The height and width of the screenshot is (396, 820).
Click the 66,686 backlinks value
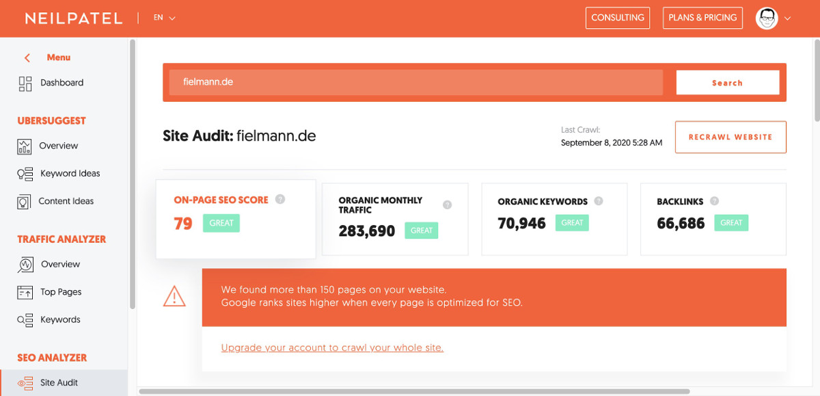681,223
